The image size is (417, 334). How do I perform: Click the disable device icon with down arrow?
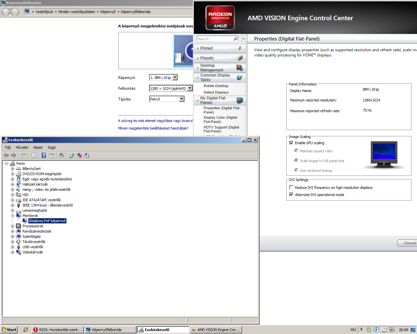click(87, 156)
